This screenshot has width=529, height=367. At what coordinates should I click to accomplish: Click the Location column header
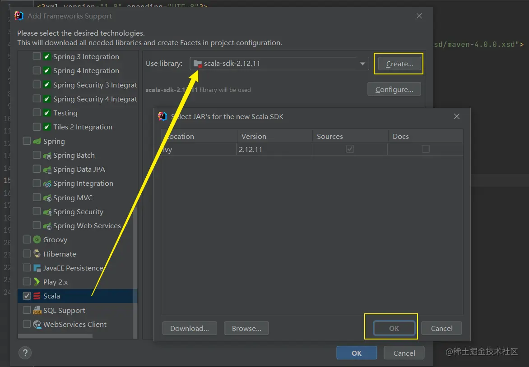coord(199,136)
